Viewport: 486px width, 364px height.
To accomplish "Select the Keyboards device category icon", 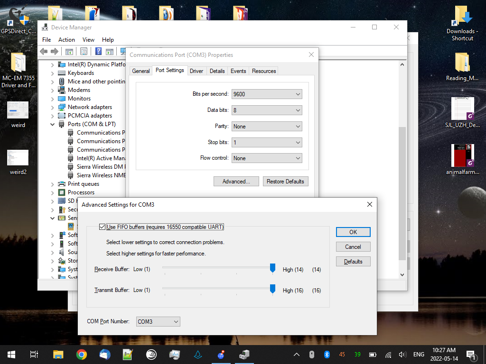I will (x=62, y=73).
